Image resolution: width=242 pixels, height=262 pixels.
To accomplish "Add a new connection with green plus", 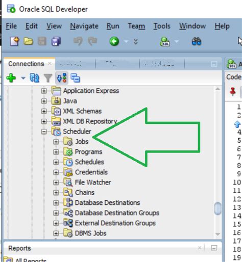I will coord(11,78).
